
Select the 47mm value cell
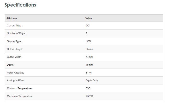(x=89, y=57)
